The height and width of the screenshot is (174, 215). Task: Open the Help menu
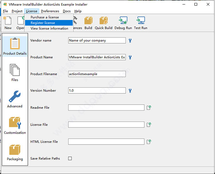(x=78, y=11)
